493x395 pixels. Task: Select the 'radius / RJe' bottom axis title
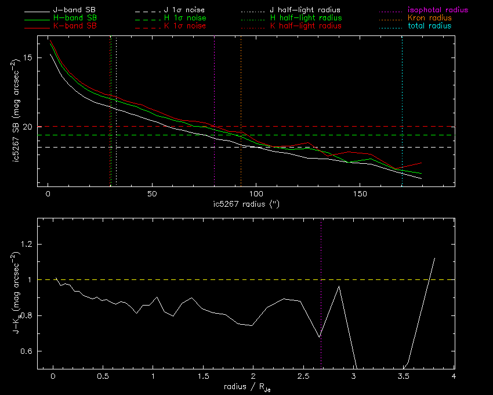click(245, 387)
